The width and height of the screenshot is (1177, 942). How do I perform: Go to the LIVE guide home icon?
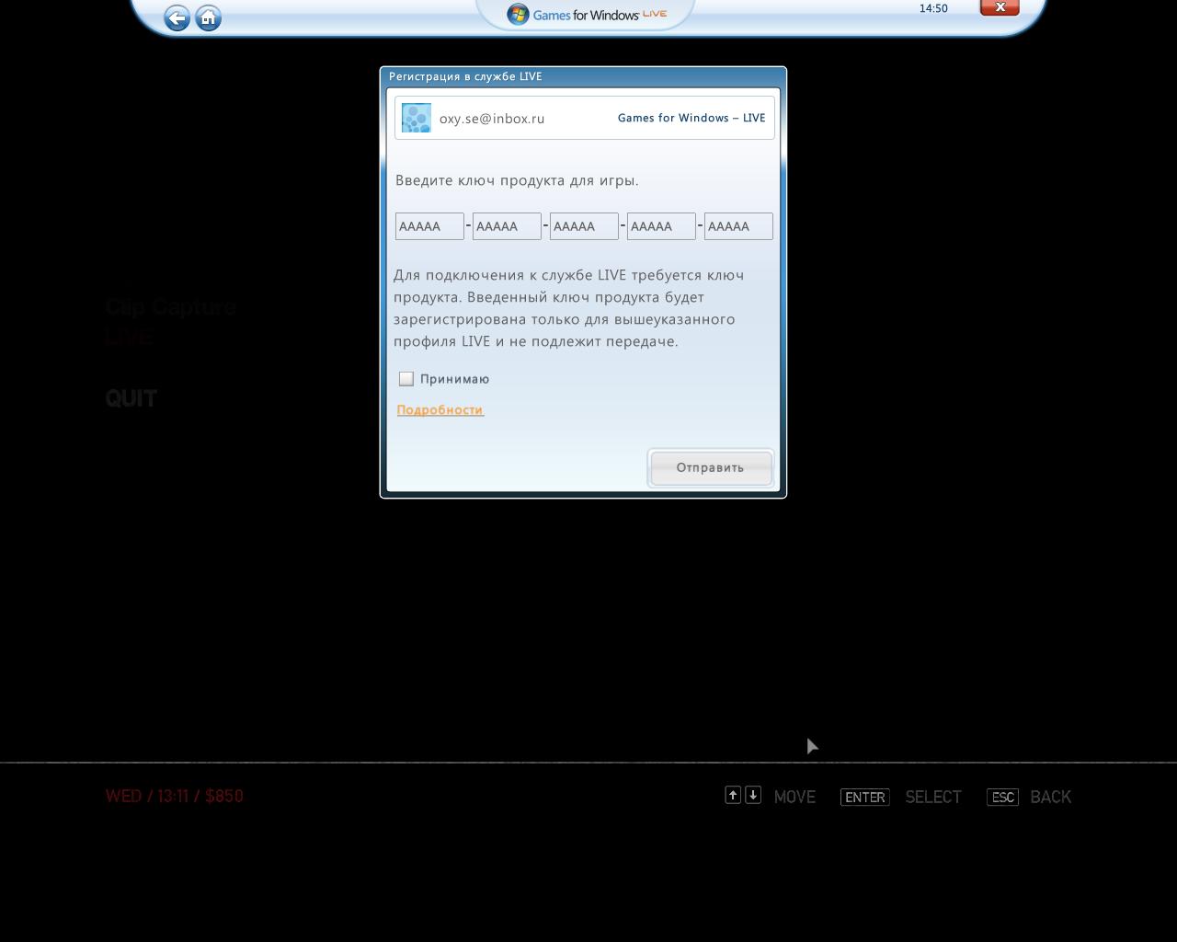point(209,18)
